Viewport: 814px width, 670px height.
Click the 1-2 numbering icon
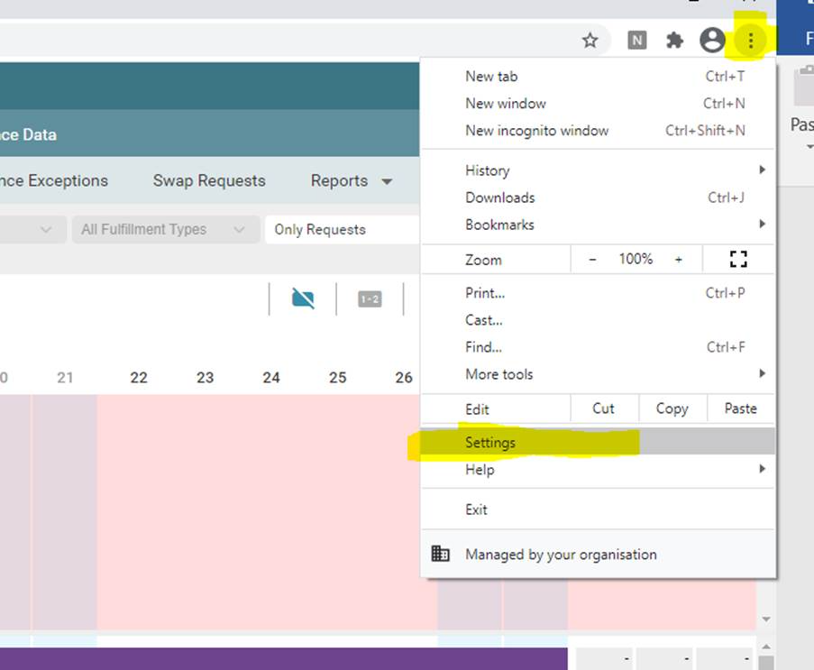pyautogui.click(x=370, y=299)
